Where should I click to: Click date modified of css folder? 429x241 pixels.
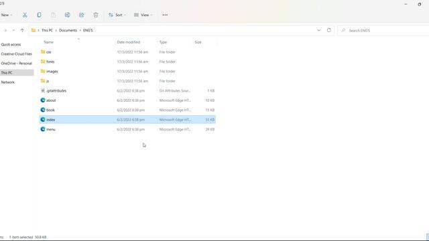point(133,52)
